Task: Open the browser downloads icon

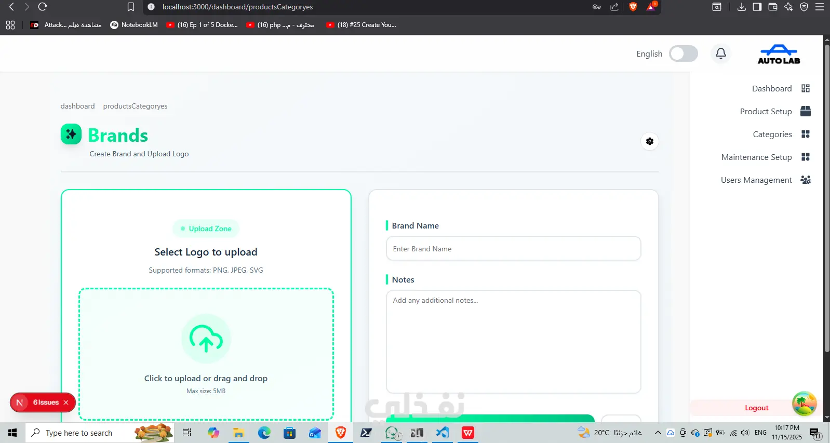Action: [x=742, y=7]
